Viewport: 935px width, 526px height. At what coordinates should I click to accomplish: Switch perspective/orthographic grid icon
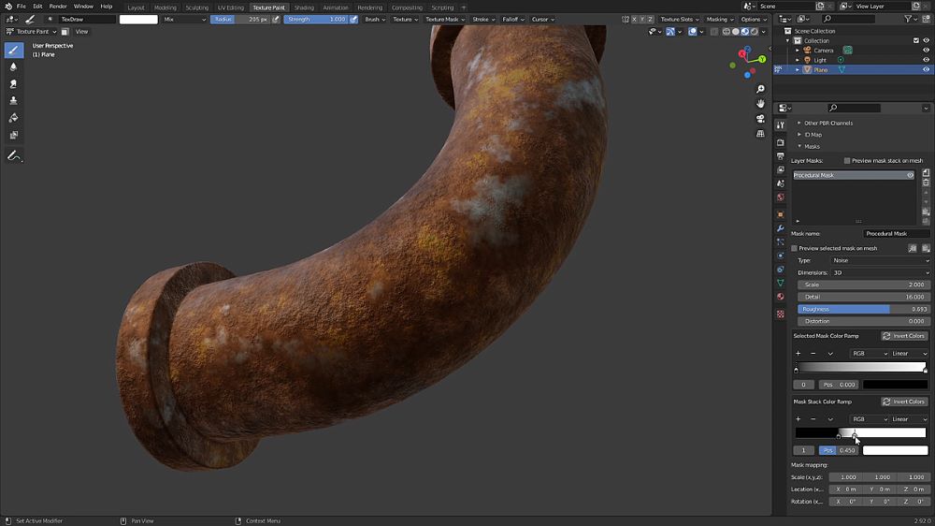pyautogui.click(x=760, y=134)
